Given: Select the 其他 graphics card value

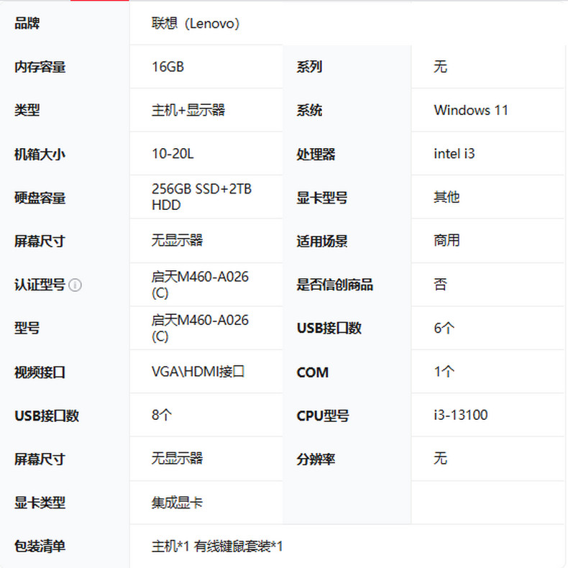Looking at the screenshot, I should pos(446,197).
